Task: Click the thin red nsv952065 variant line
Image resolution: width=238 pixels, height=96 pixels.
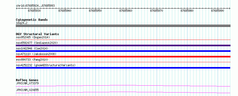Action: click(123, 40)
